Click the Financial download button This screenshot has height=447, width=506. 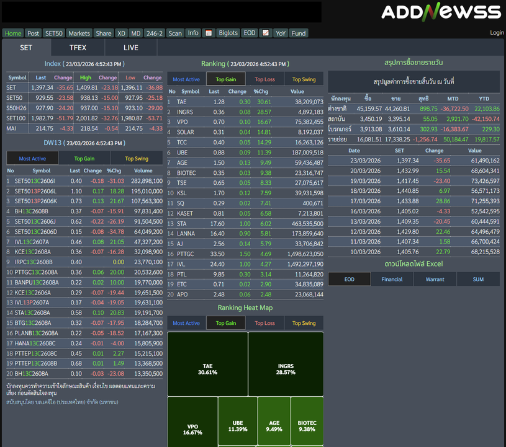click(392, 280)
